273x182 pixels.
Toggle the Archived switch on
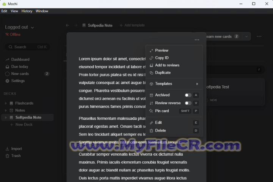tap(188, 95)
